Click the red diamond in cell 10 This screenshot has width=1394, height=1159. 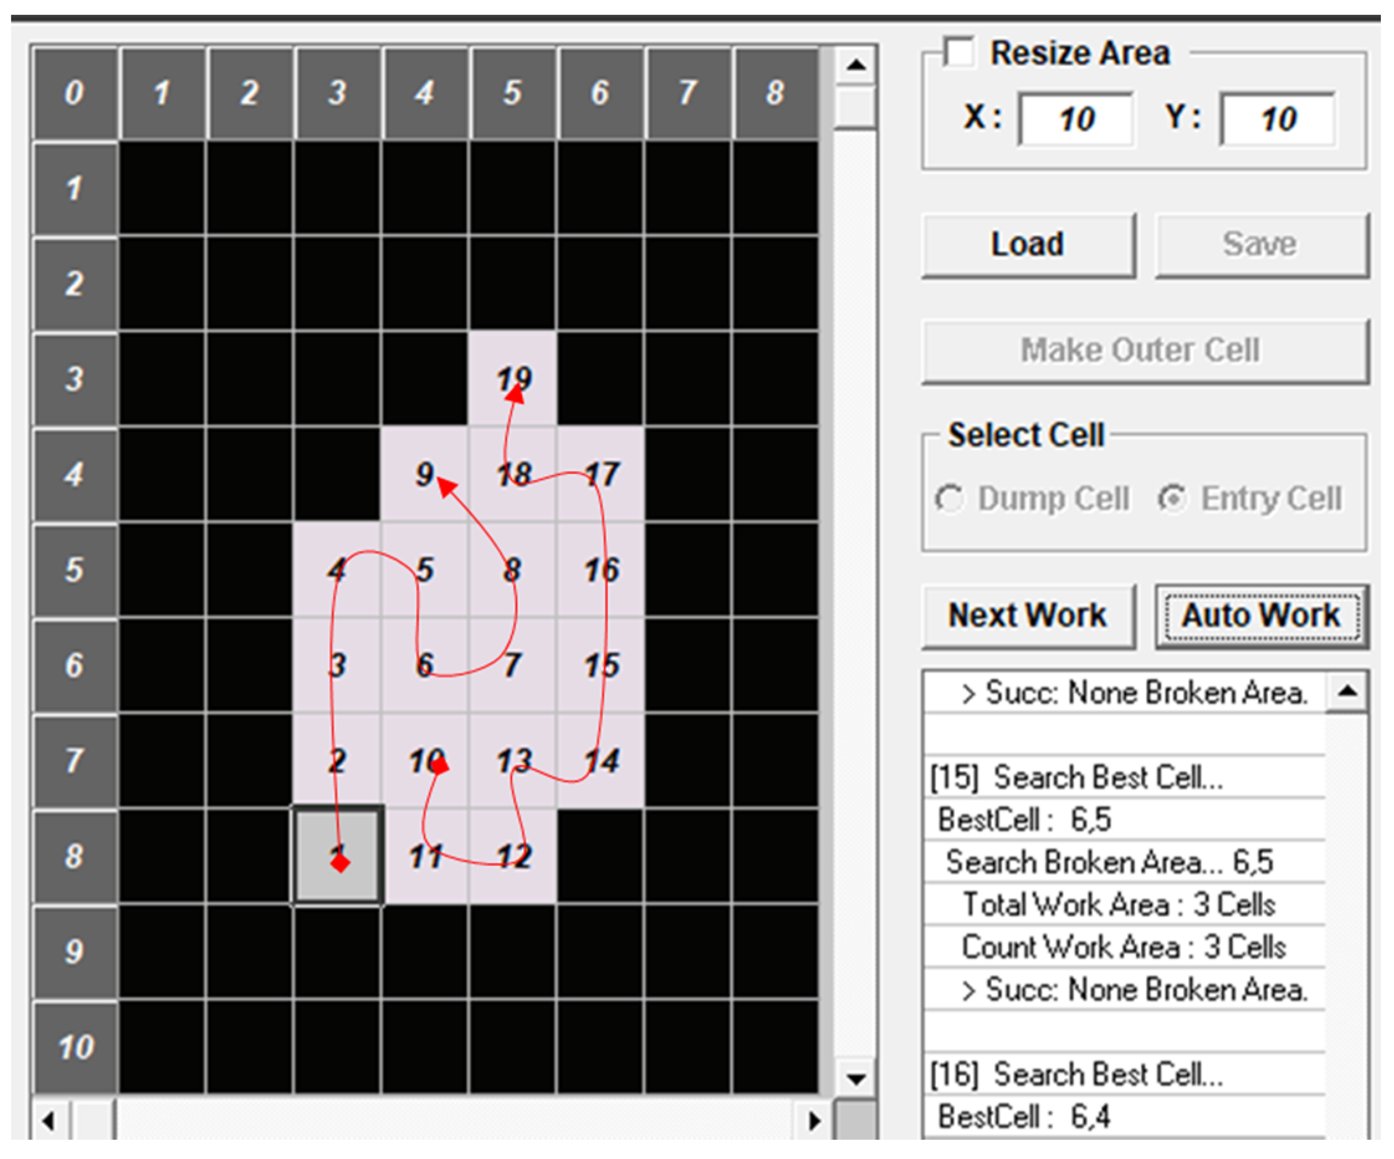click(x=439, y=767)
